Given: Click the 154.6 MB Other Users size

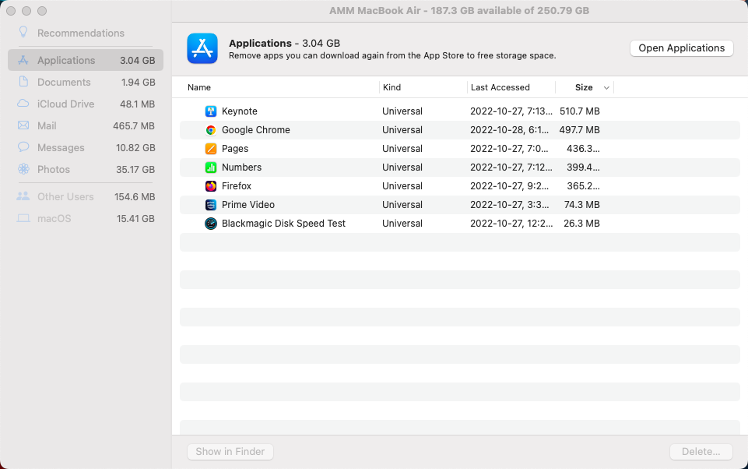Looking at the screenshot, I should (x=135, y=197).
